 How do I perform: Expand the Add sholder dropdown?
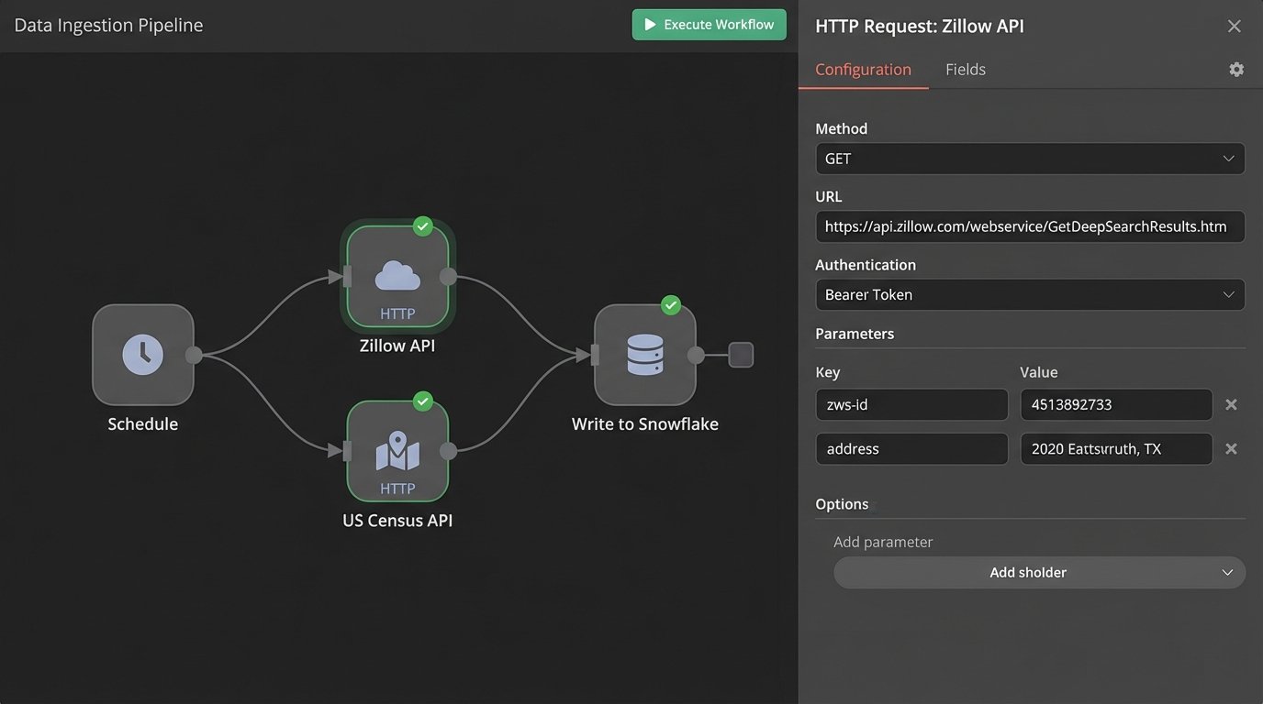(1038, 572)
